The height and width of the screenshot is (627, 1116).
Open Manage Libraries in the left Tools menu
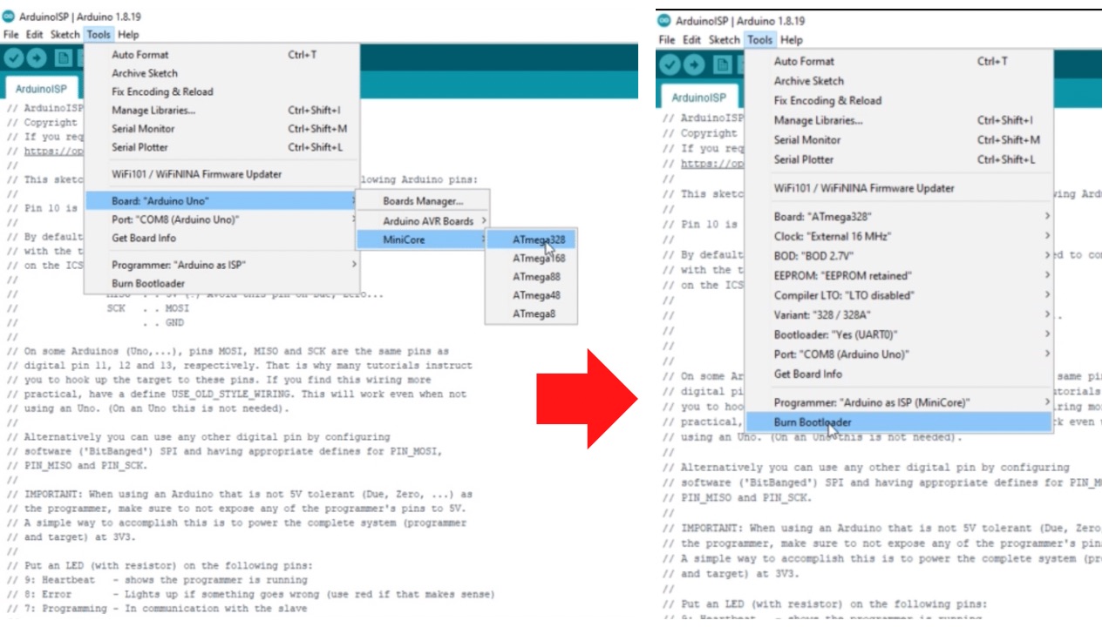221,111
